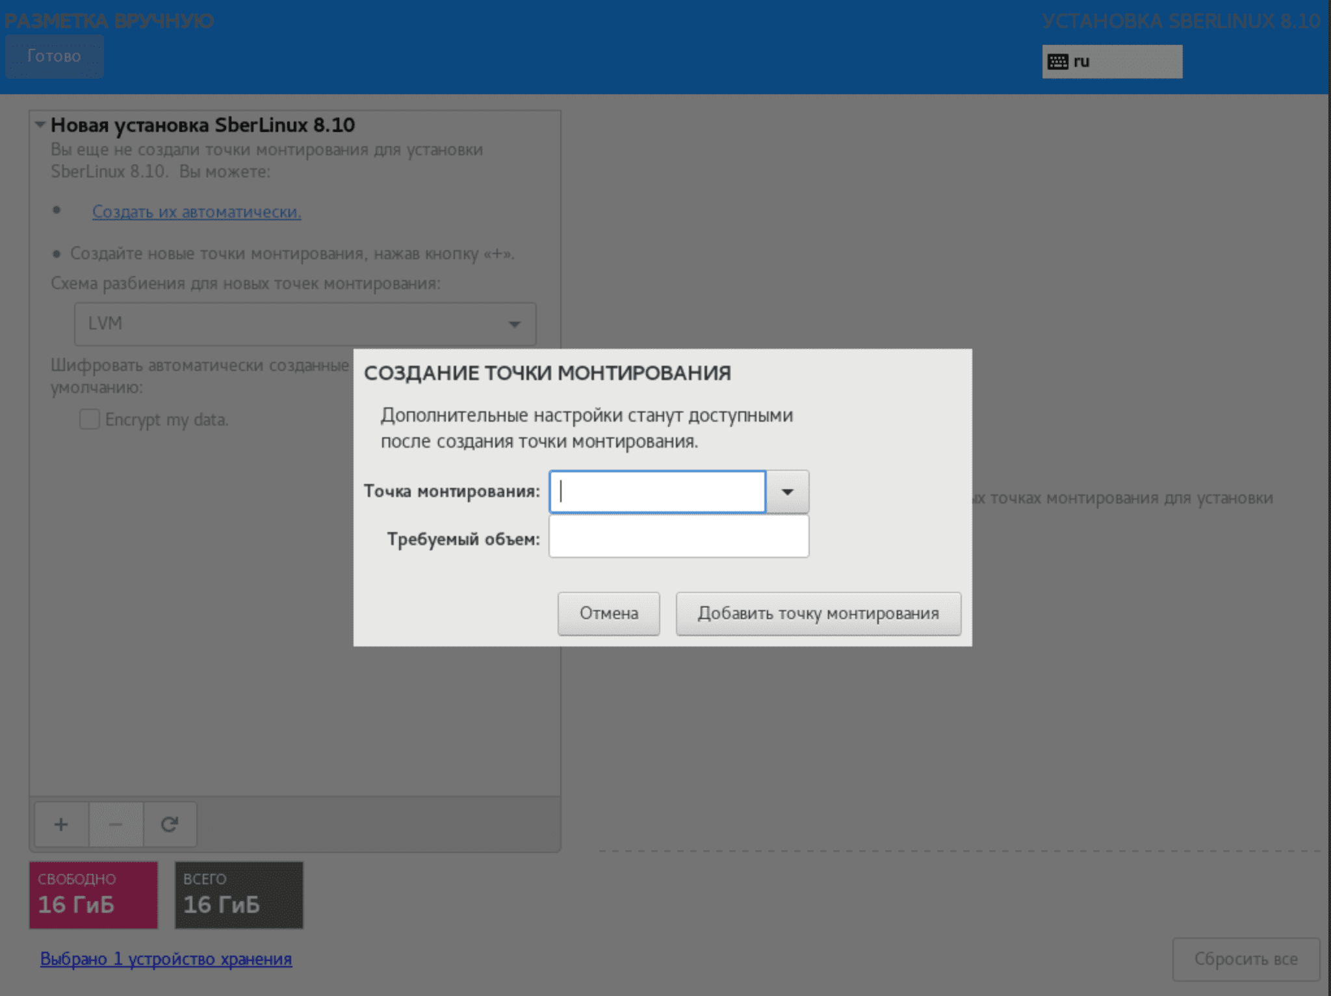The image size is (1331, 996).
Task: Click the Создать их автоматически link
Action: tap(196, 212)
